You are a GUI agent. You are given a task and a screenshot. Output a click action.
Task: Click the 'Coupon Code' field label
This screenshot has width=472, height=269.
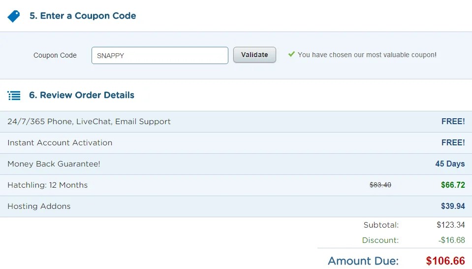55,56
